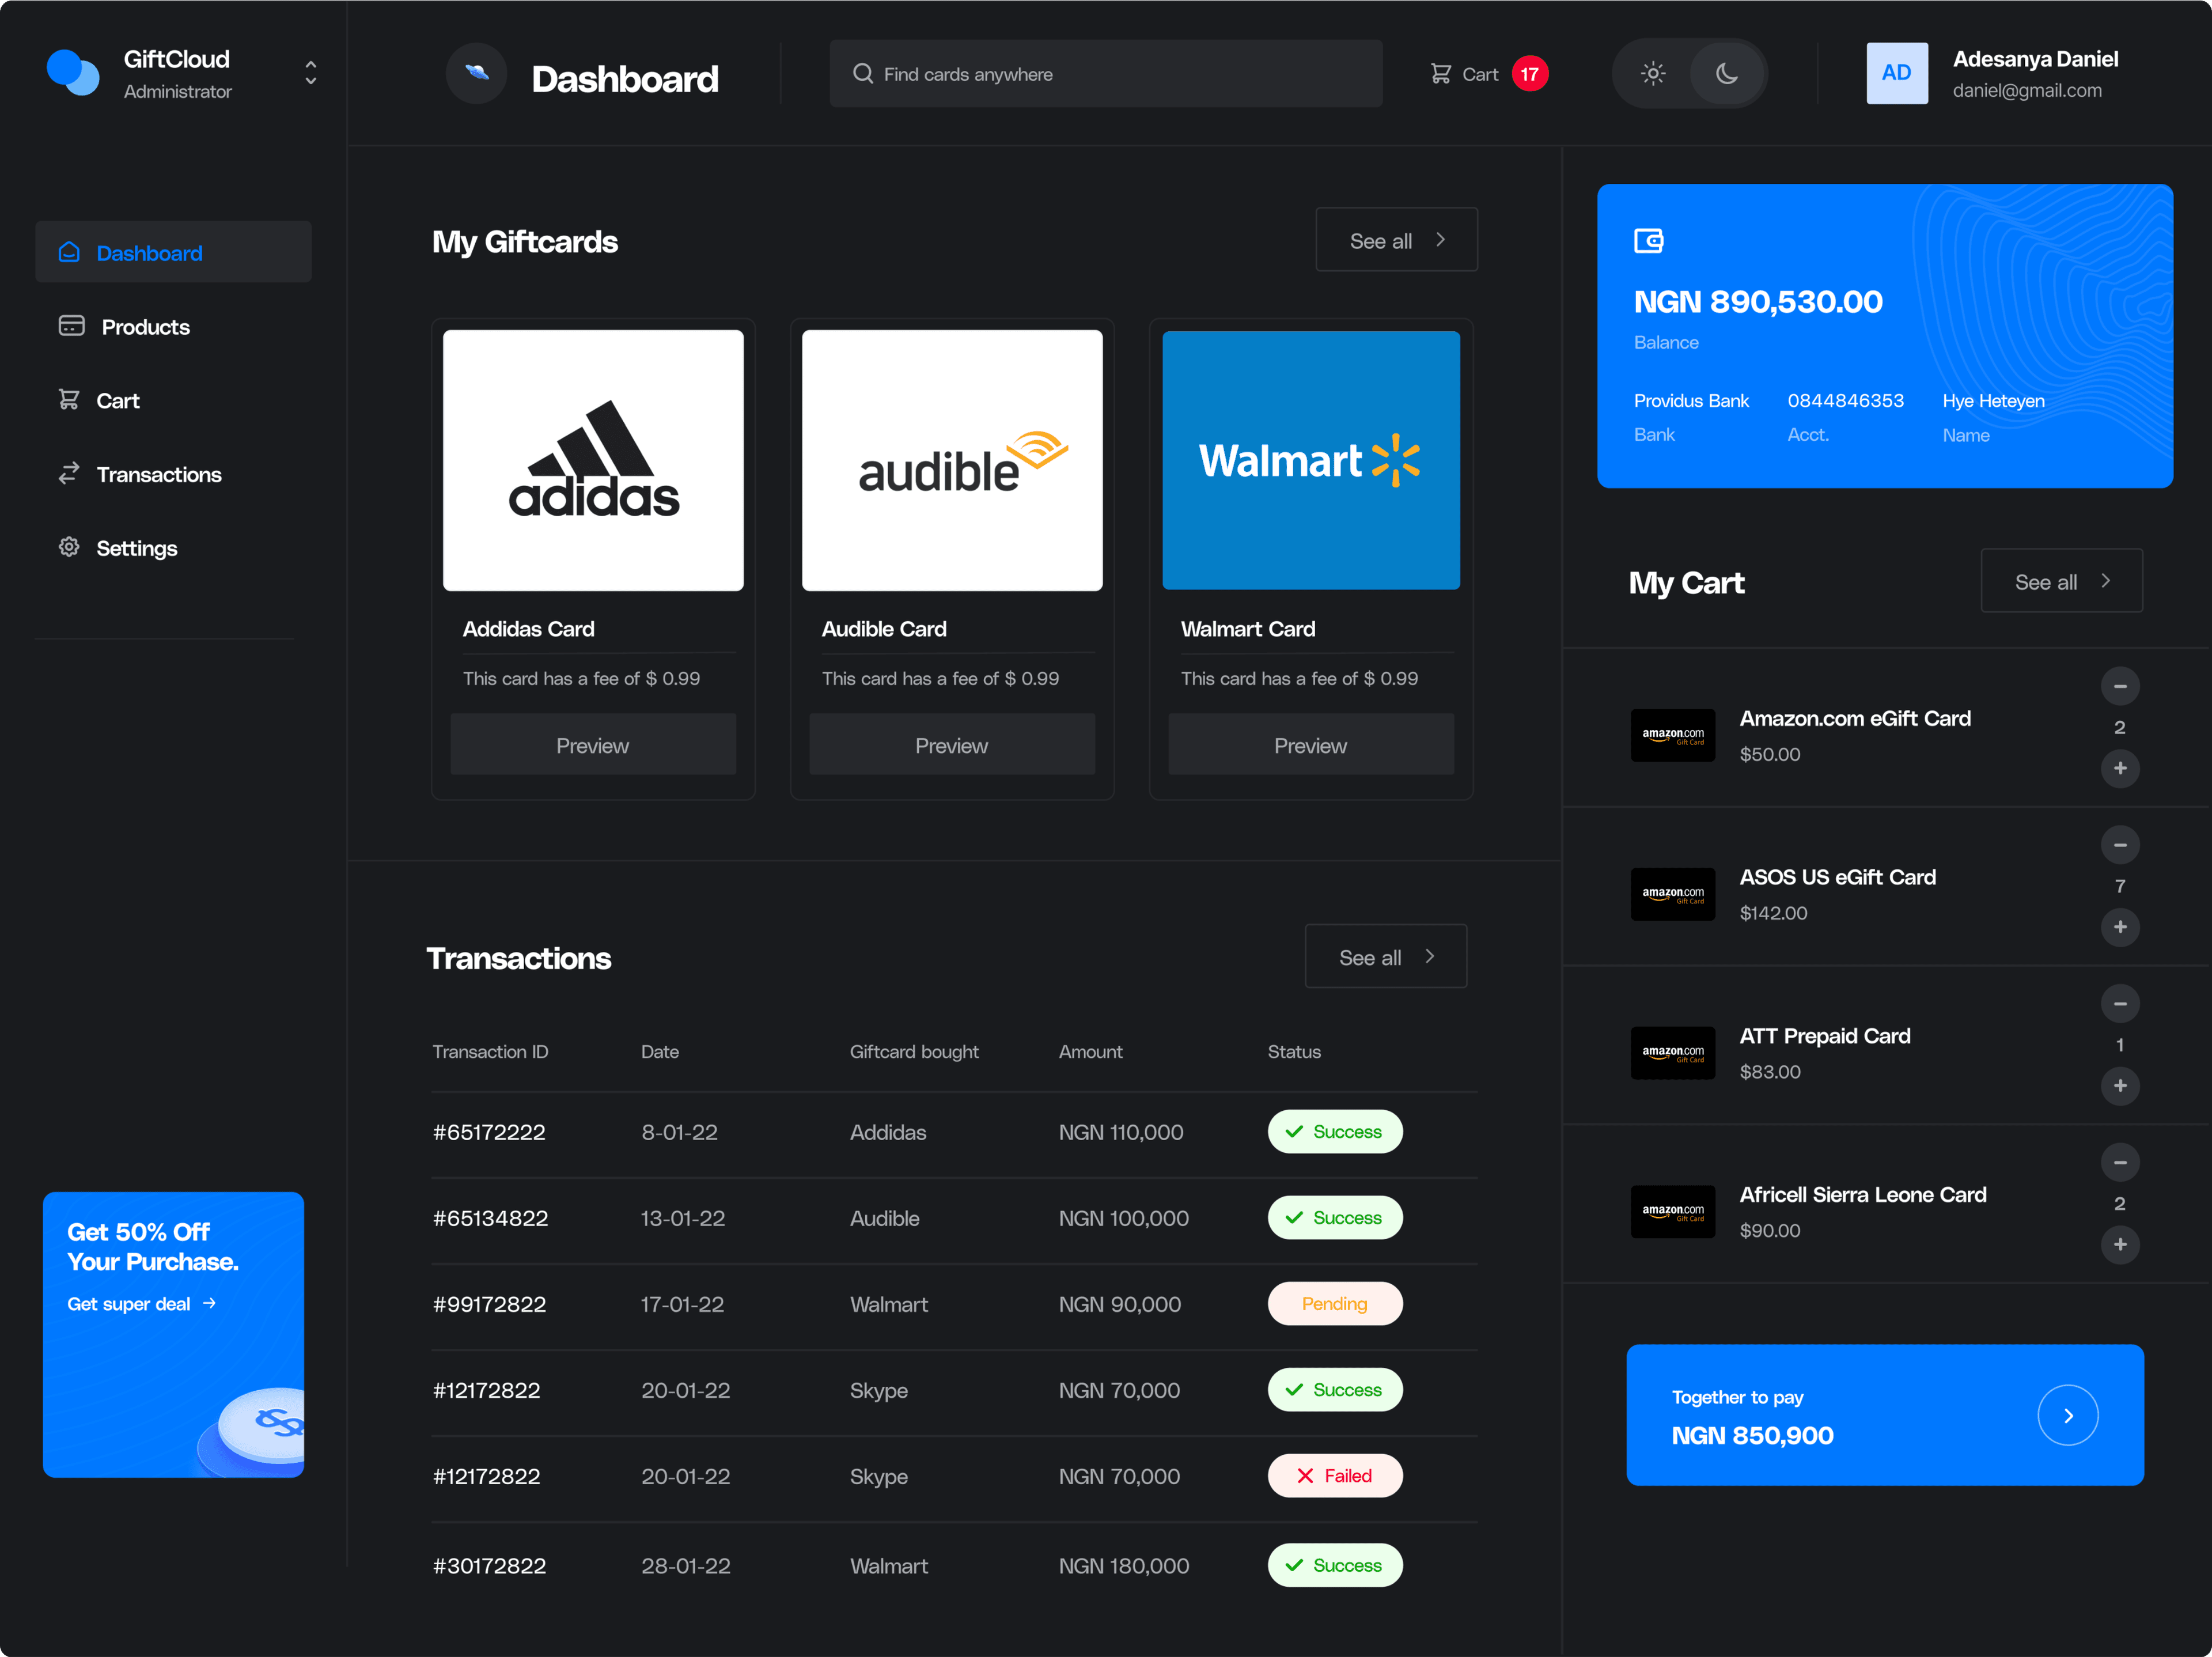The image size is (2212, 1657).
Task: Click the Failed status badge
Action: tap(1335, 1476)
